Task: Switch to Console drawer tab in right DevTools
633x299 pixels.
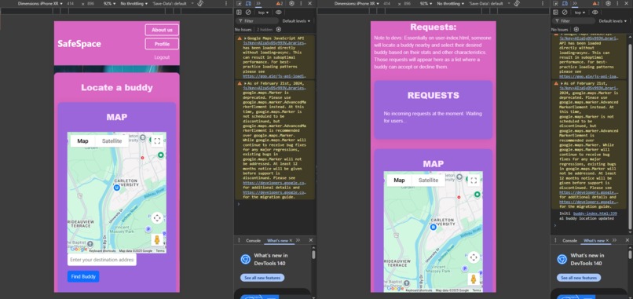Action: point(570,240)
